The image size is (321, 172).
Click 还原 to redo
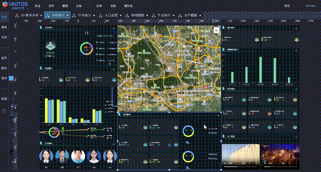(x=79, y=6)
